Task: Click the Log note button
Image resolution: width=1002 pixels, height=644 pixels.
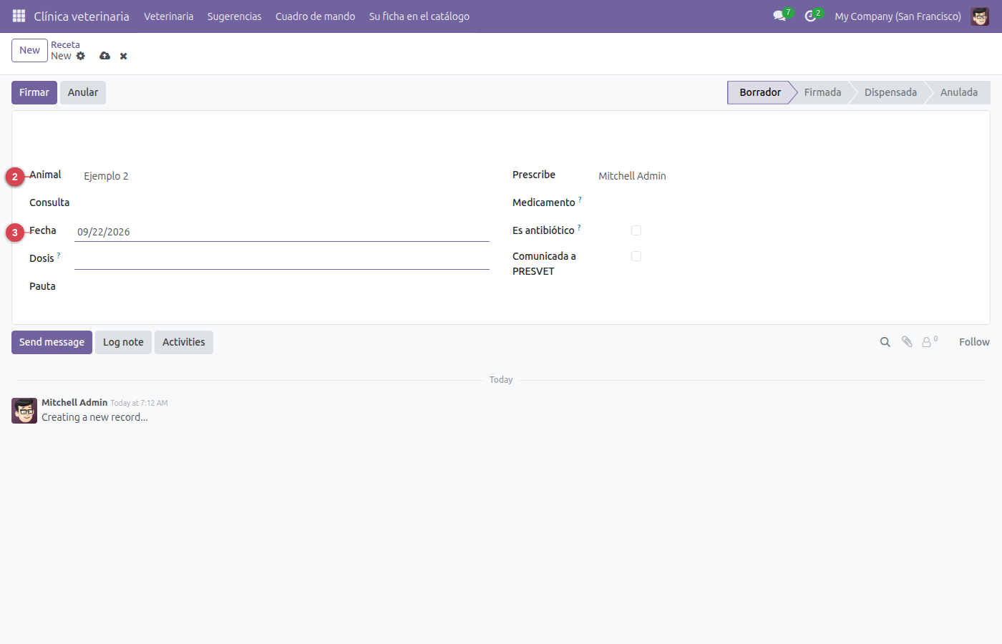Action: pos(123,342)
